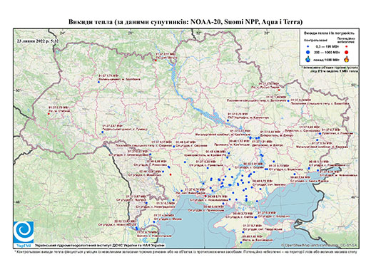Click the large red circle in legend

[x=347, y=52]
